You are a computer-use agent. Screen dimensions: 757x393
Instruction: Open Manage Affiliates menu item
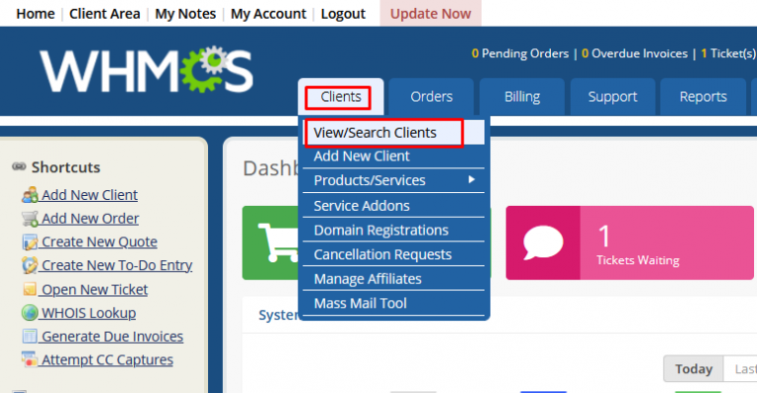393,279
